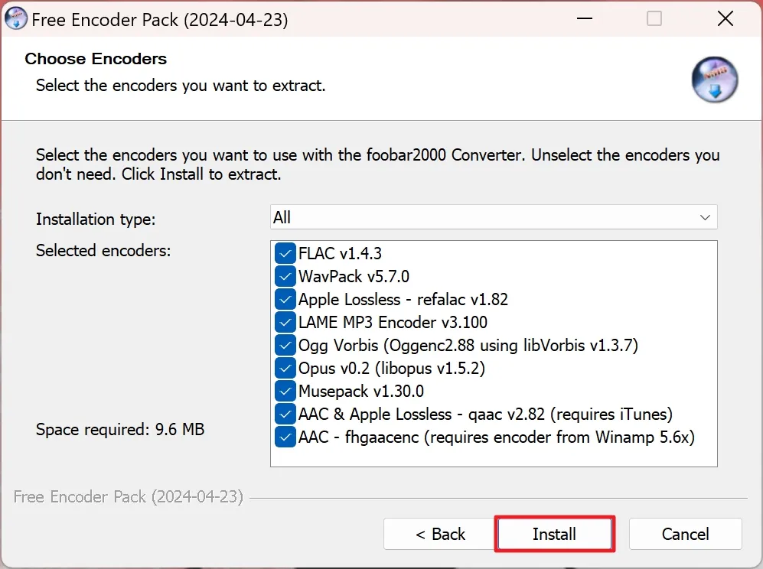Toggle the LAME MP3 Encoder v3.100 checkbox
Image resolution: width=763 pixels, height=569 pixels.
pos(285,322)
